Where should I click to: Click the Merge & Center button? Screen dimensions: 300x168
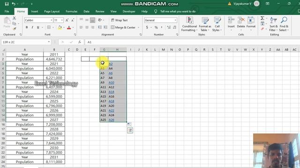tap(123, 28)
